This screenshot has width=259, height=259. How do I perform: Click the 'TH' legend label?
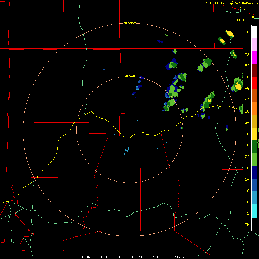247,224
